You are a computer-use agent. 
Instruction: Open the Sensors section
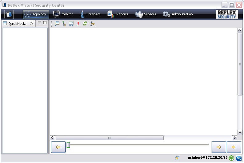146,14
